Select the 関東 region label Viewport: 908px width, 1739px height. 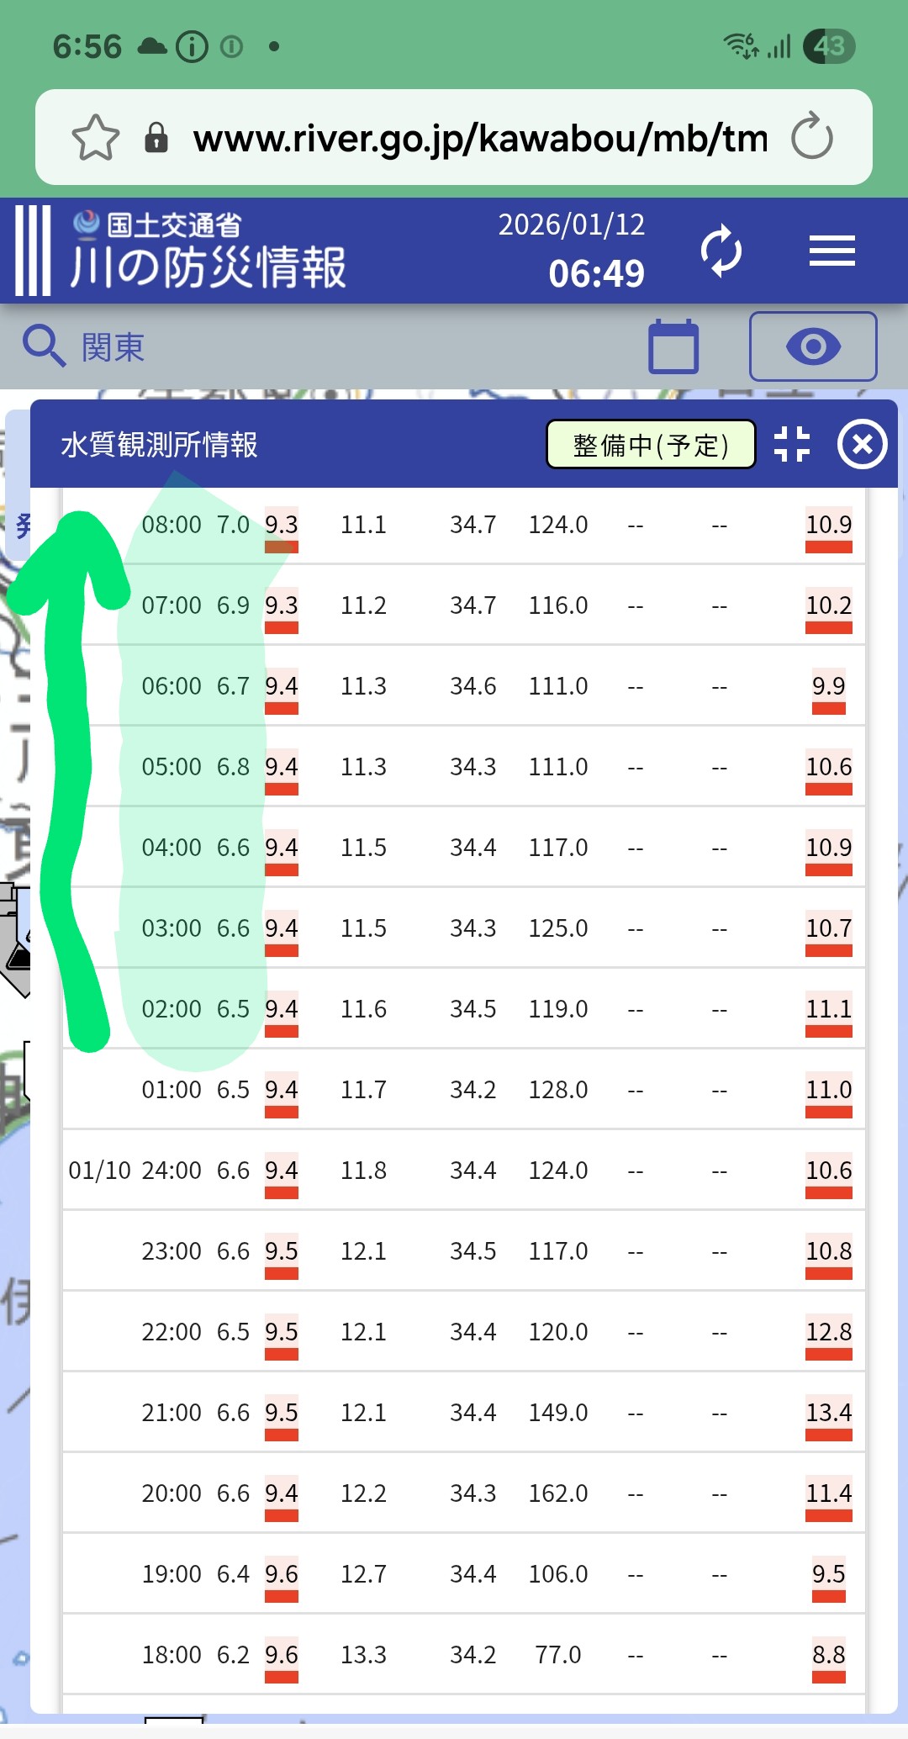point(113,347)
